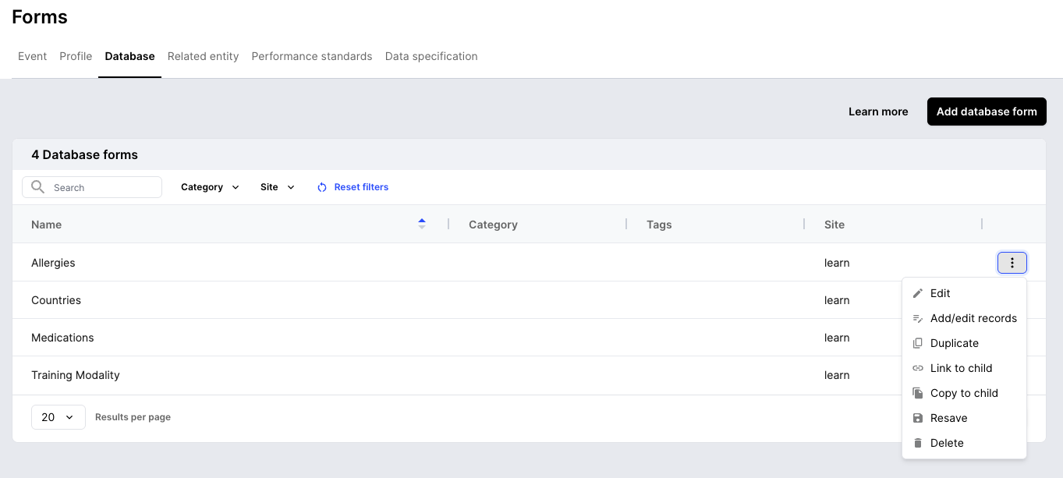Viewport: 1063px width, 478px height.
Task: Open the Data specification tab
Action: point(431,56)
